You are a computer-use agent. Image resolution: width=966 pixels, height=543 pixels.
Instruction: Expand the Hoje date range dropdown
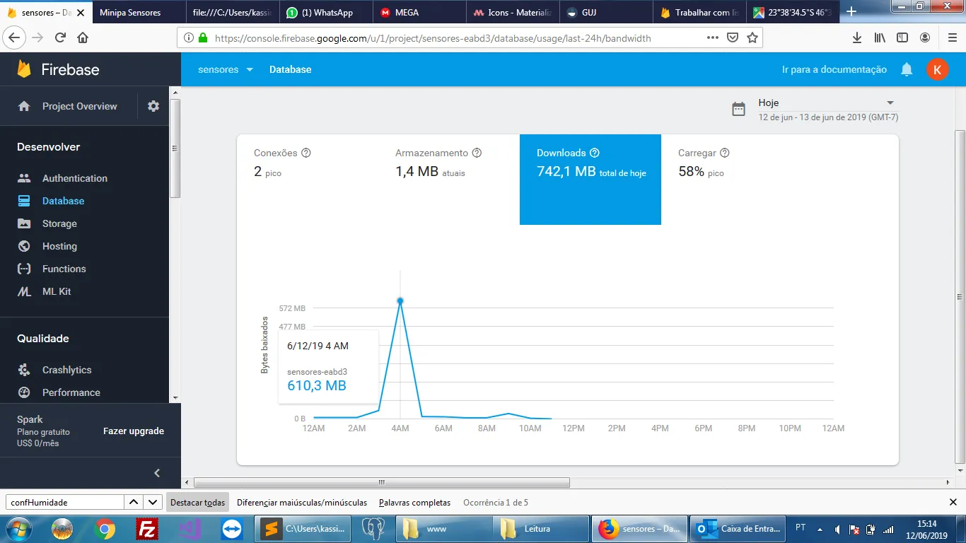tap(890, 103)
